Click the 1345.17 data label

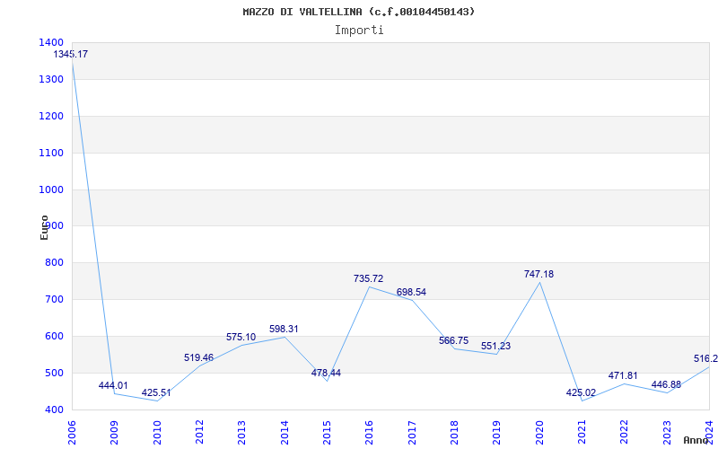pyautogui.click(x=71, y=54)
